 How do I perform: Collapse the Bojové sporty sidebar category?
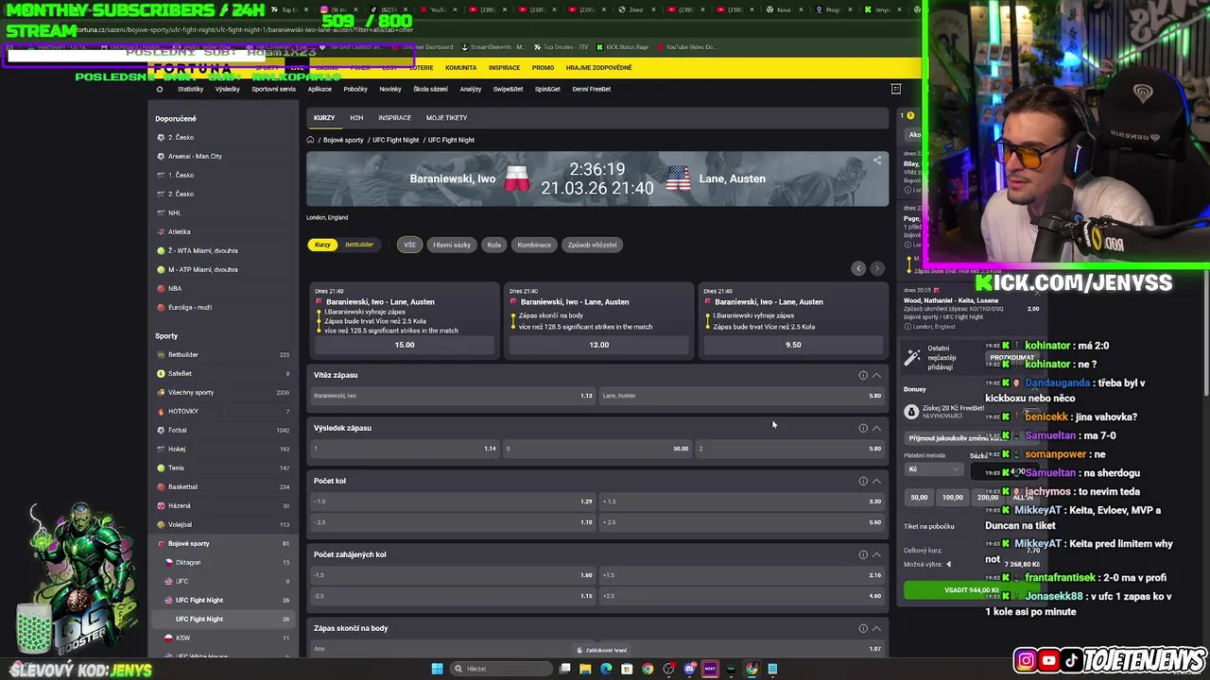pos(223,543)
